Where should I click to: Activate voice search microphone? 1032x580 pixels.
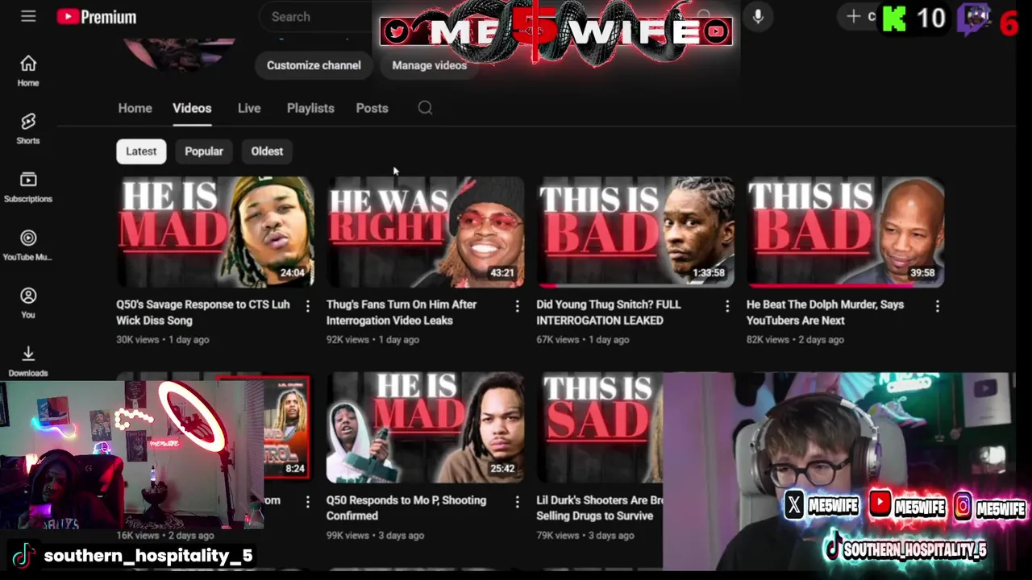click(758, 16)
